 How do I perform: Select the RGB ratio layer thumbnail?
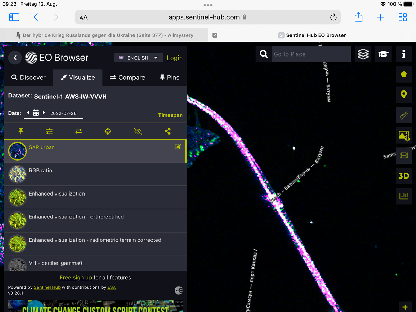click(x=17, y=174)
